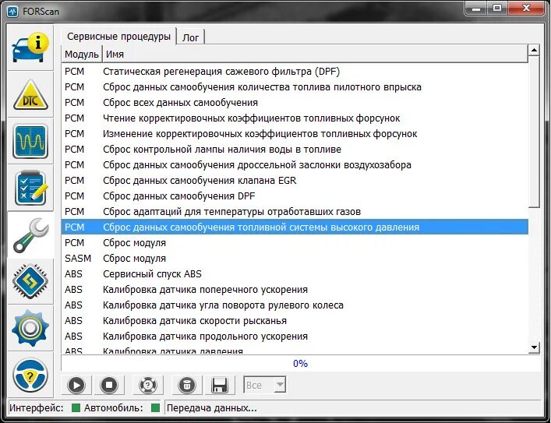Image resolution: width=551 pixels, height=423 pixels.
Task: Click the green Автомобиль status indicator
Action: (155, 408)
